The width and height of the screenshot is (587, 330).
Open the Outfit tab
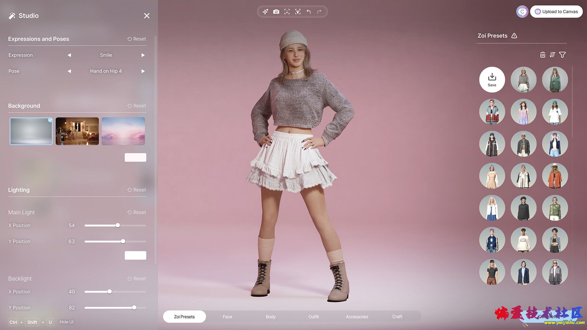pyautogui.click(x=314, y=317)
